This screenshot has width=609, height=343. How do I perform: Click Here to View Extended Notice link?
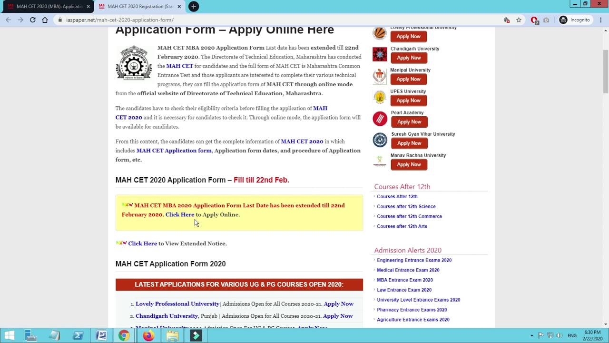[x=142, y=243]
